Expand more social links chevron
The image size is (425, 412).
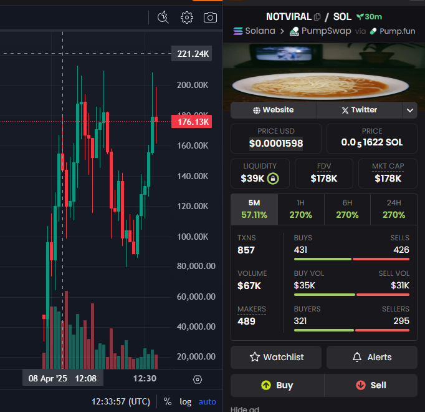click(x=410, y=110)
